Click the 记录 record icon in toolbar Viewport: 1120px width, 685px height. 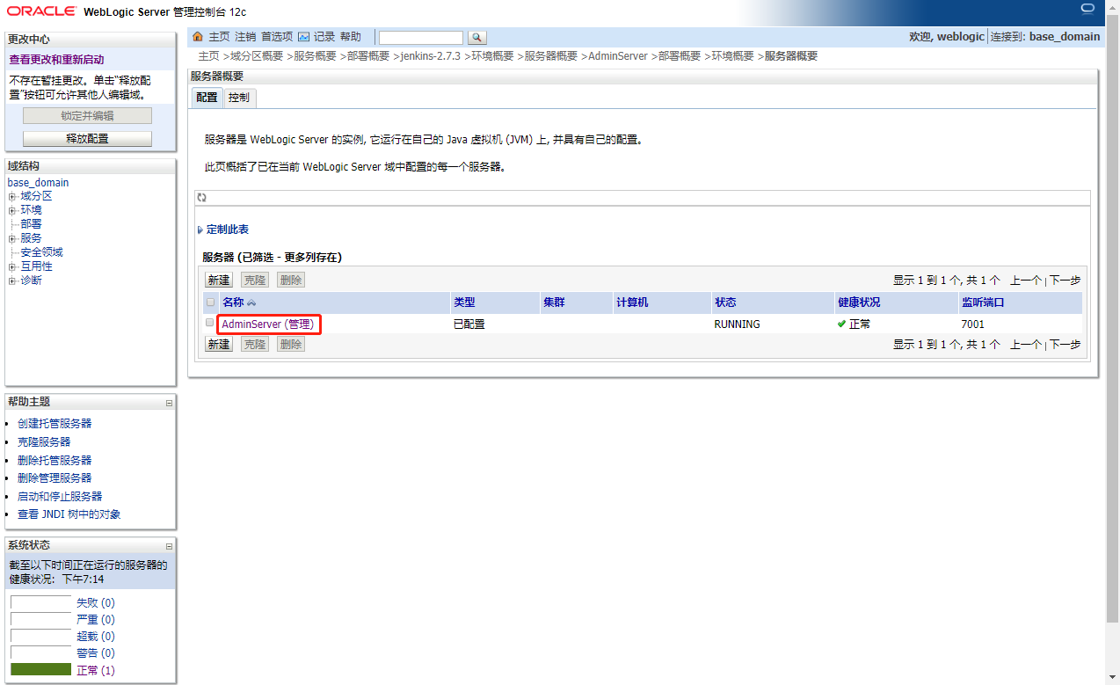click(x=304, y=37)
